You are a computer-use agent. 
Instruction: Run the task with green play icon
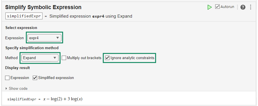coord(209,7)
